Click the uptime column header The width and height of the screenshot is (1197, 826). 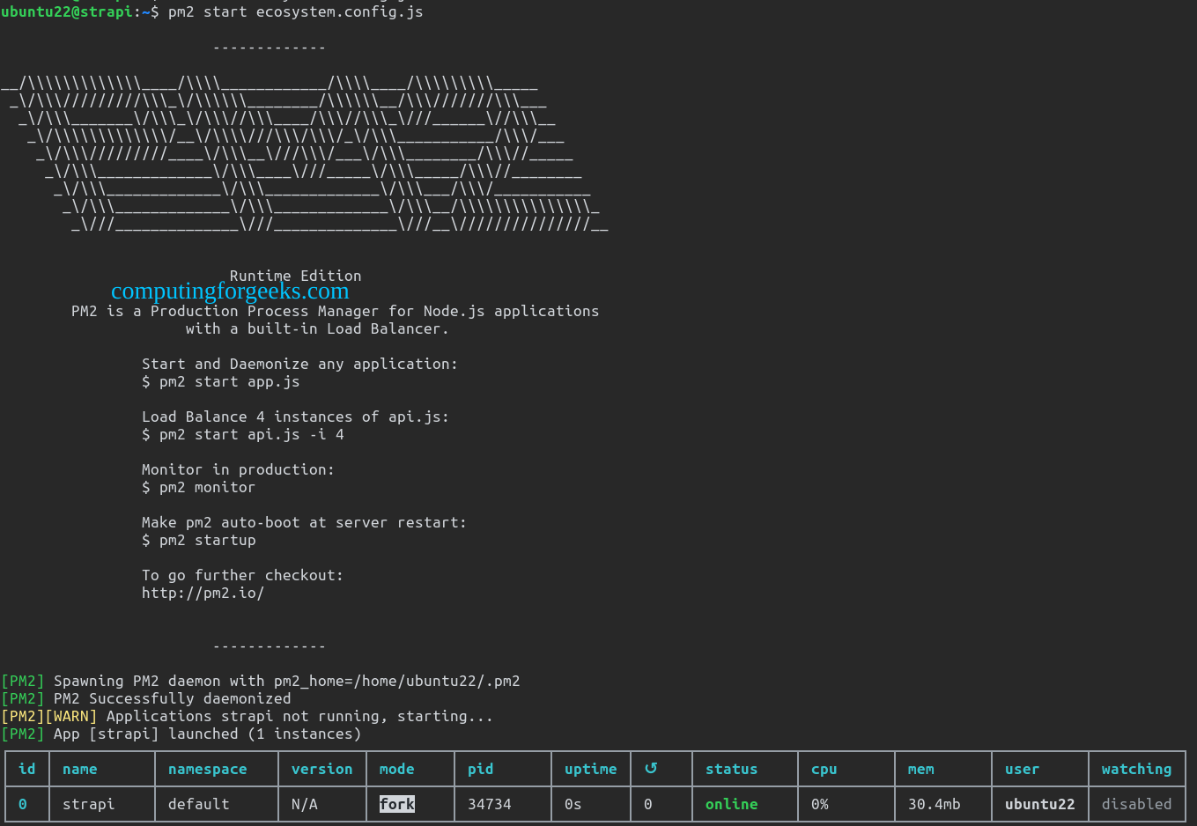pos(590,769)
